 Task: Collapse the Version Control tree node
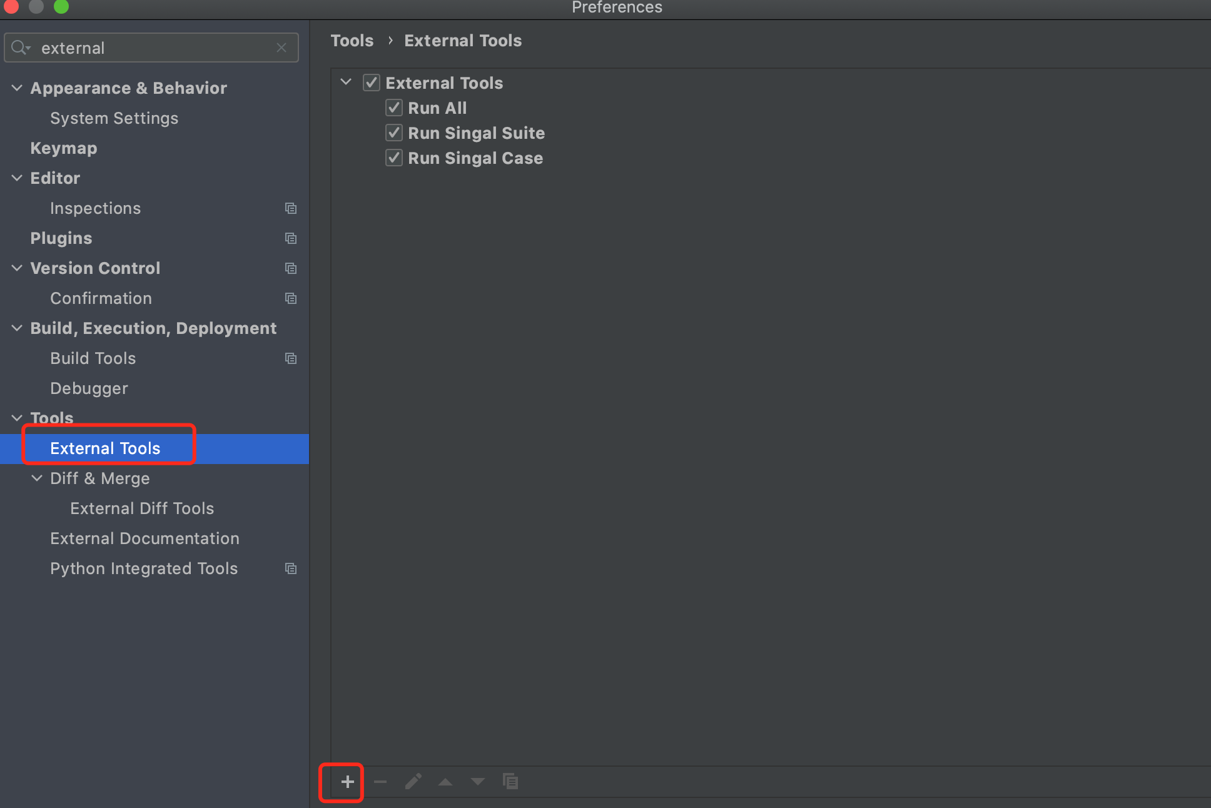coord(18,268)
